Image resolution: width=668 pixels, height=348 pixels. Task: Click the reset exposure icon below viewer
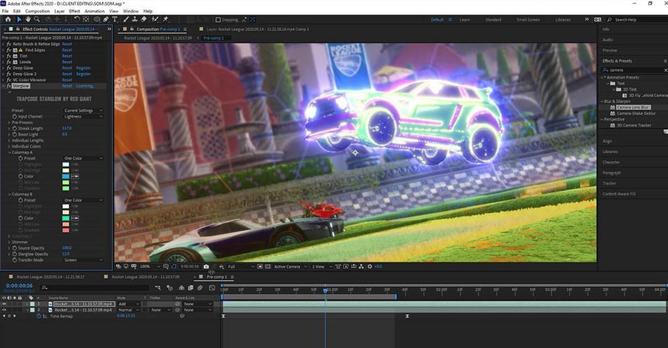coord(370,266)
